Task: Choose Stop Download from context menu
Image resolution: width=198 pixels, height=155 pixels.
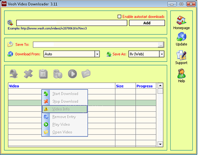Action: (x=65, y=101)
